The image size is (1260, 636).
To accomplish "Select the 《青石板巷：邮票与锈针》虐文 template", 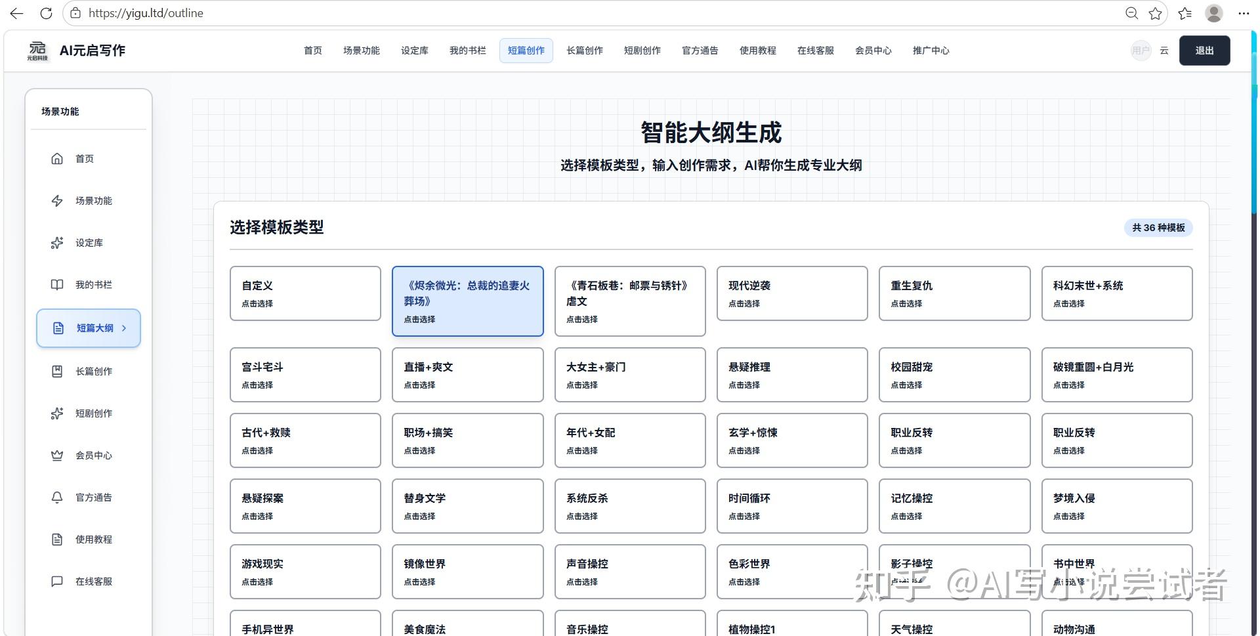I will (630, 301).
